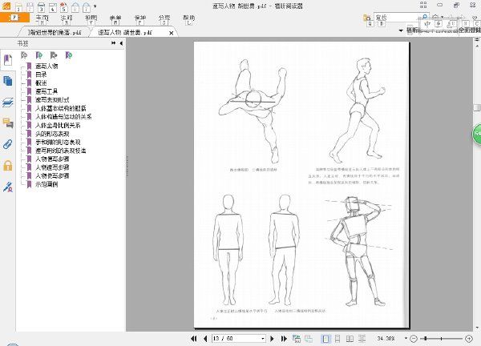Switch to the 躲进世界的角落.pdf document tab
This screenshot has height=346, width=481.
point(55,33)
